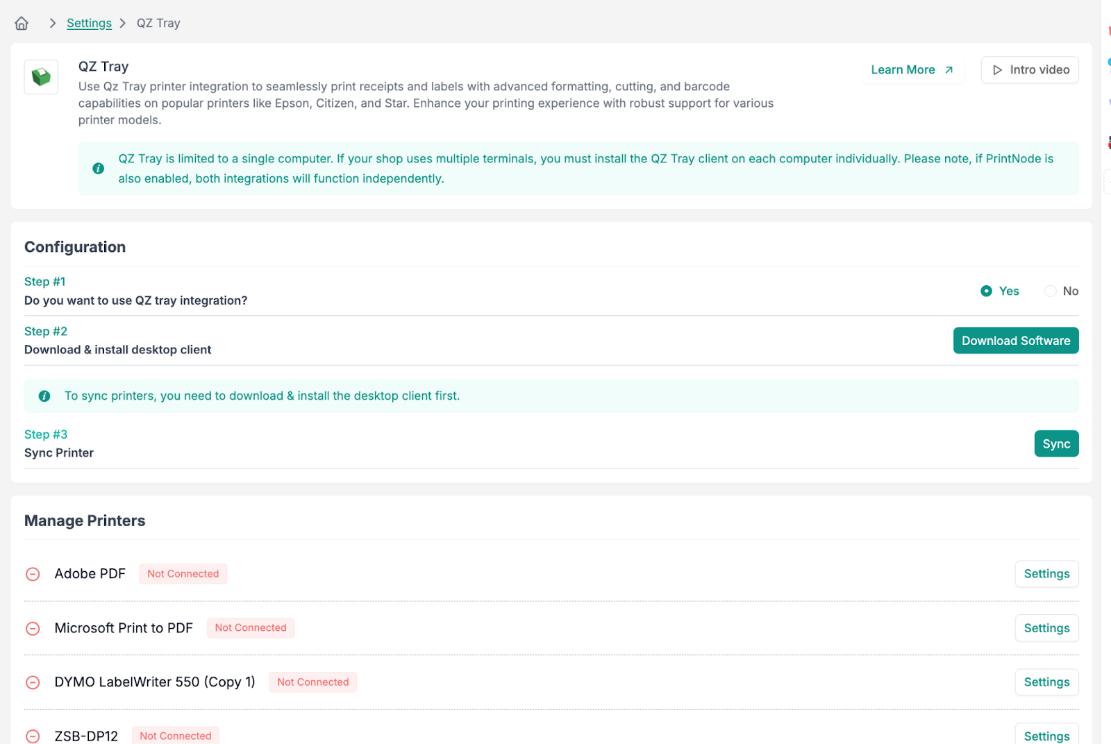Click status icon beside Microsoft Print to PDF
Image resolution: width=1111 pixels, height=744 pixels.
pos(33,628)
